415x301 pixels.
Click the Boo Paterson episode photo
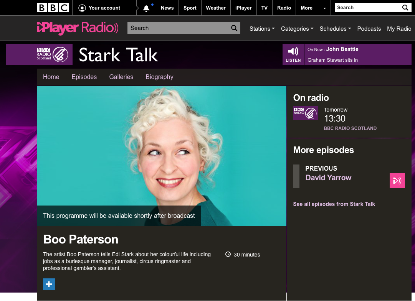tap(162, 156)
